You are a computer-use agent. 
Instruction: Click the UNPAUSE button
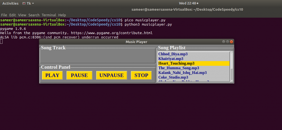112,75
